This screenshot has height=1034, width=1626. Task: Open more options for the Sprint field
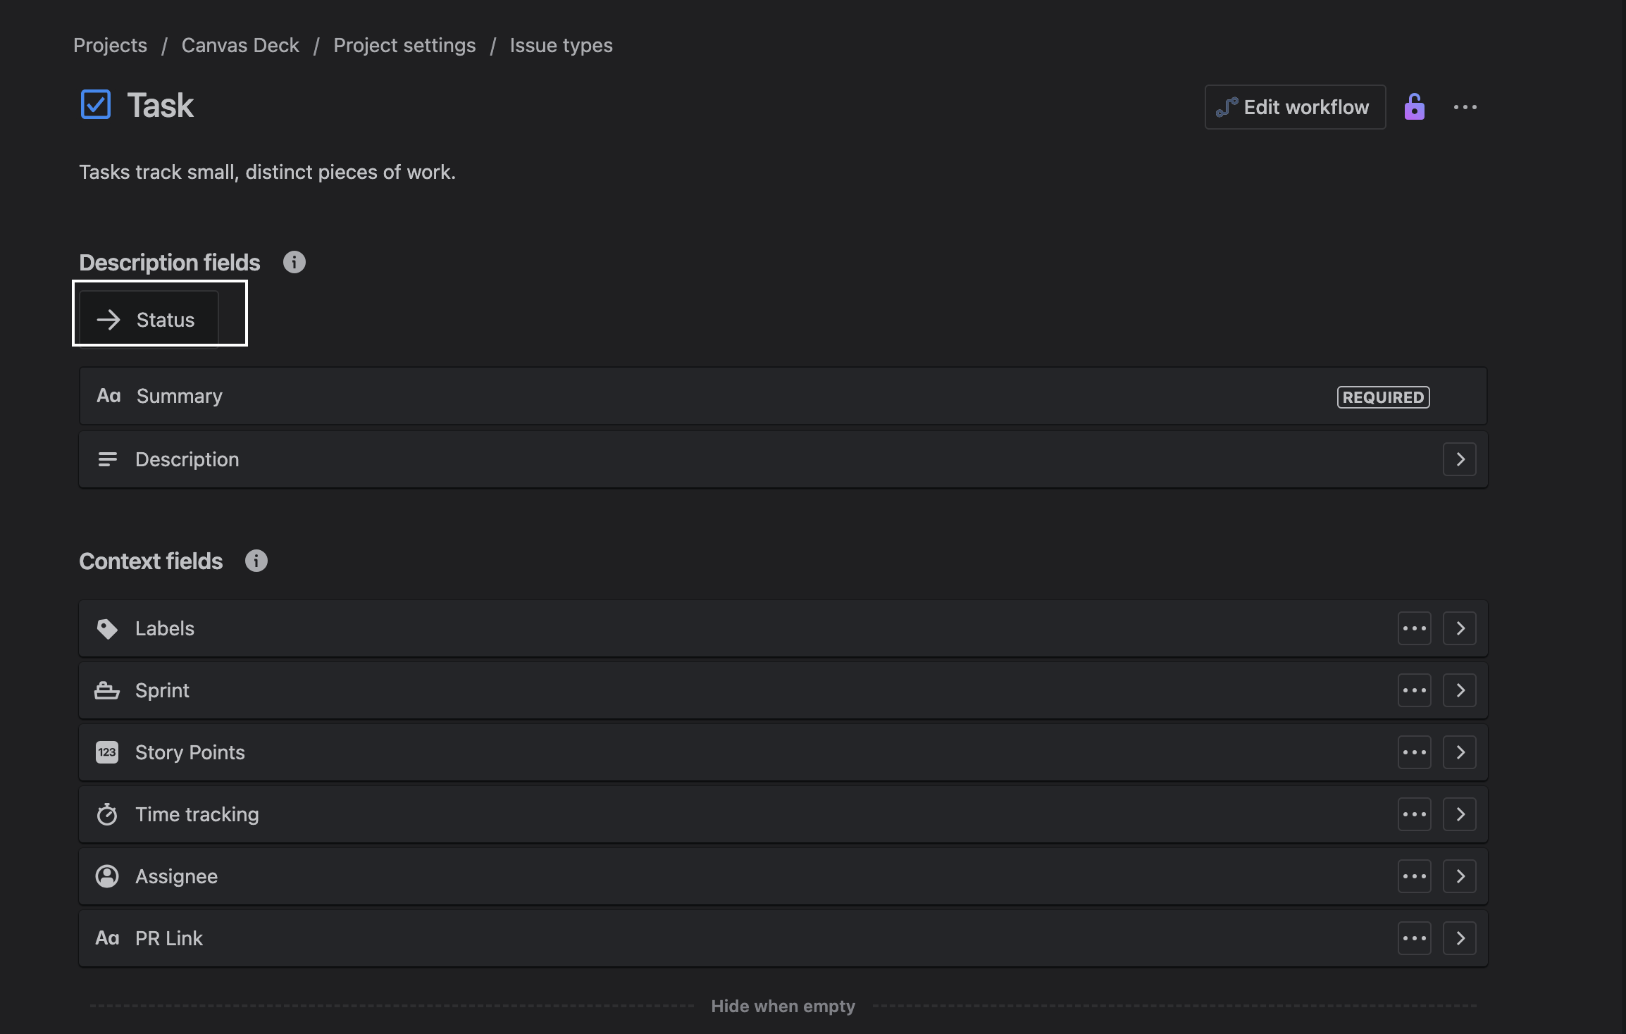point(1415,690)
